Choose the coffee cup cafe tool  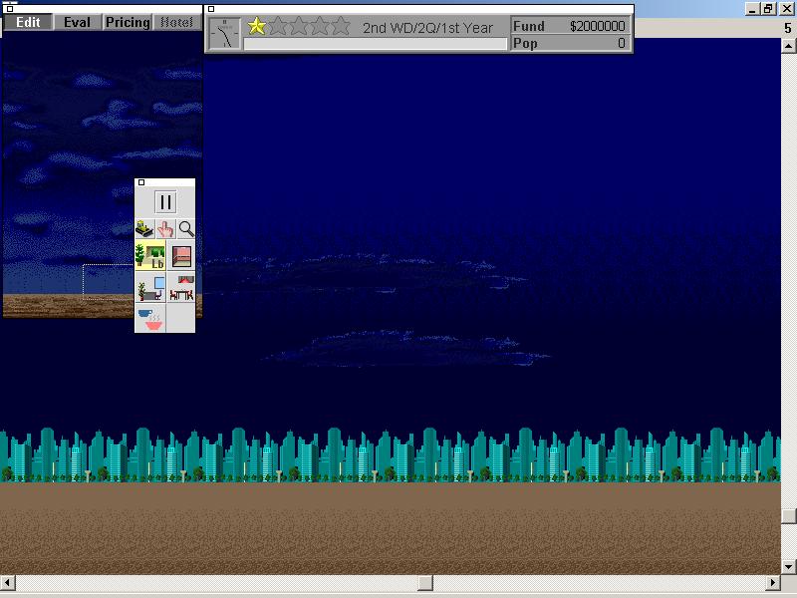coord(150,319)
